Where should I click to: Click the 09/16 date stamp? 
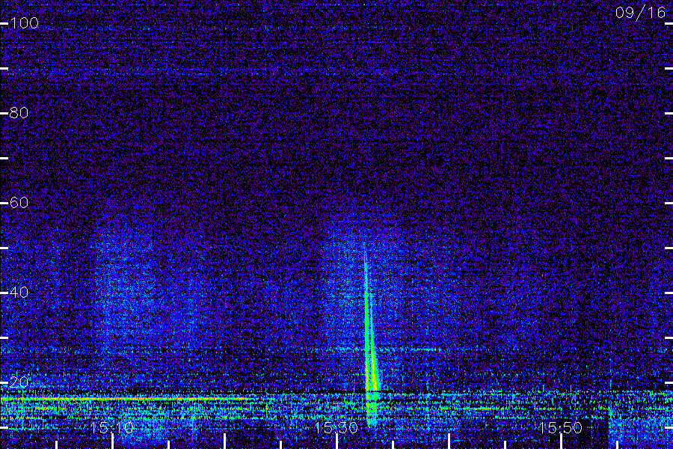(x=640, y=13)
